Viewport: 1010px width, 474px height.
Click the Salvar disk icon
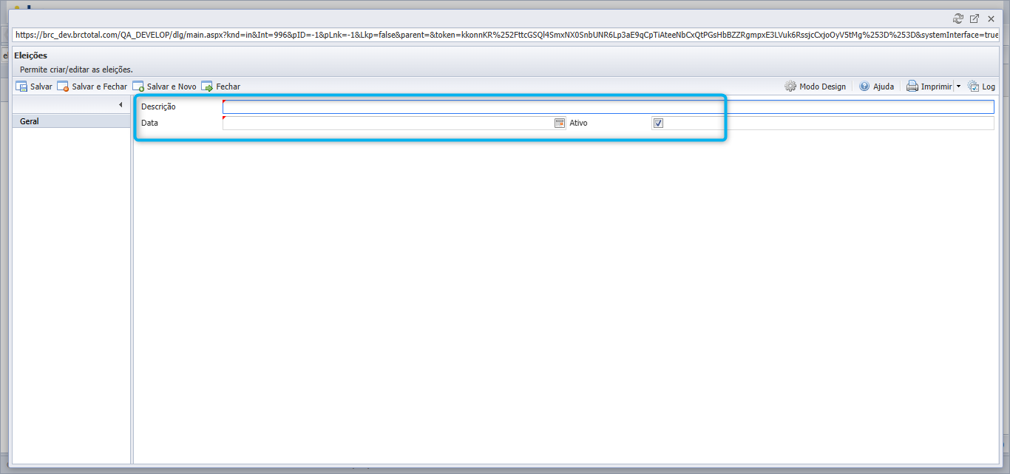tap(21, 87)
